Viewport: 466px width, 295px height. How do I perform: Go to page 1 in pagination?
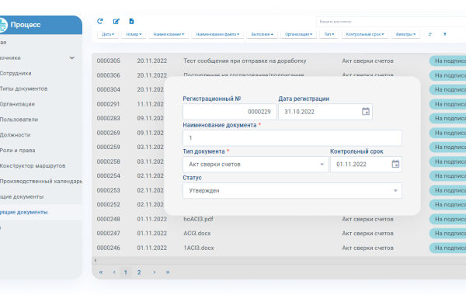point(125,272)
